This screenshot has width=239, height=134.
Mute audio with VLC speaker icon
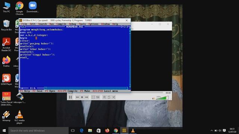(x=153, y=98)
